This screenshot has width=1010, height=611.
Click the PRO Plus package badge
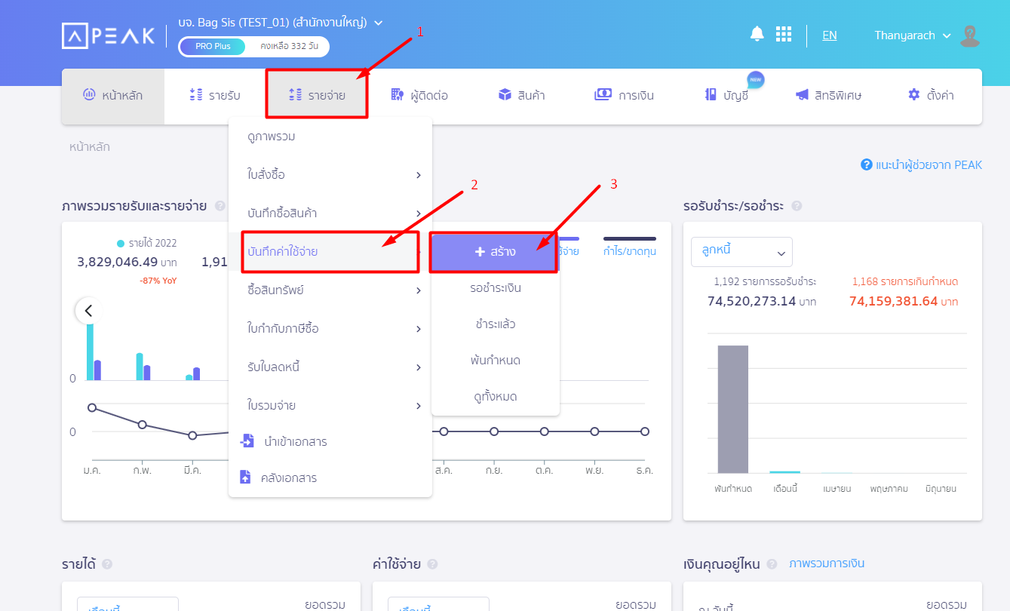click(x=213, y=47)
